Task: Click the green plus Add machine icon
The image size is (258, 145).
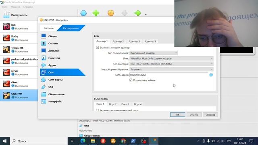Action: tap(96, 13)
